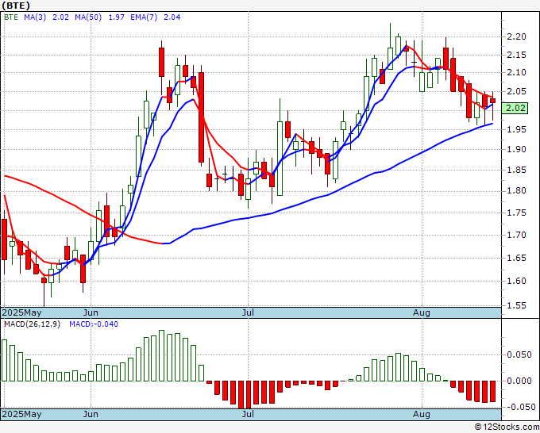Click the 2.10 price axis label
The width and height of the screenshot is (540, 433).
(x=516, y=72)
